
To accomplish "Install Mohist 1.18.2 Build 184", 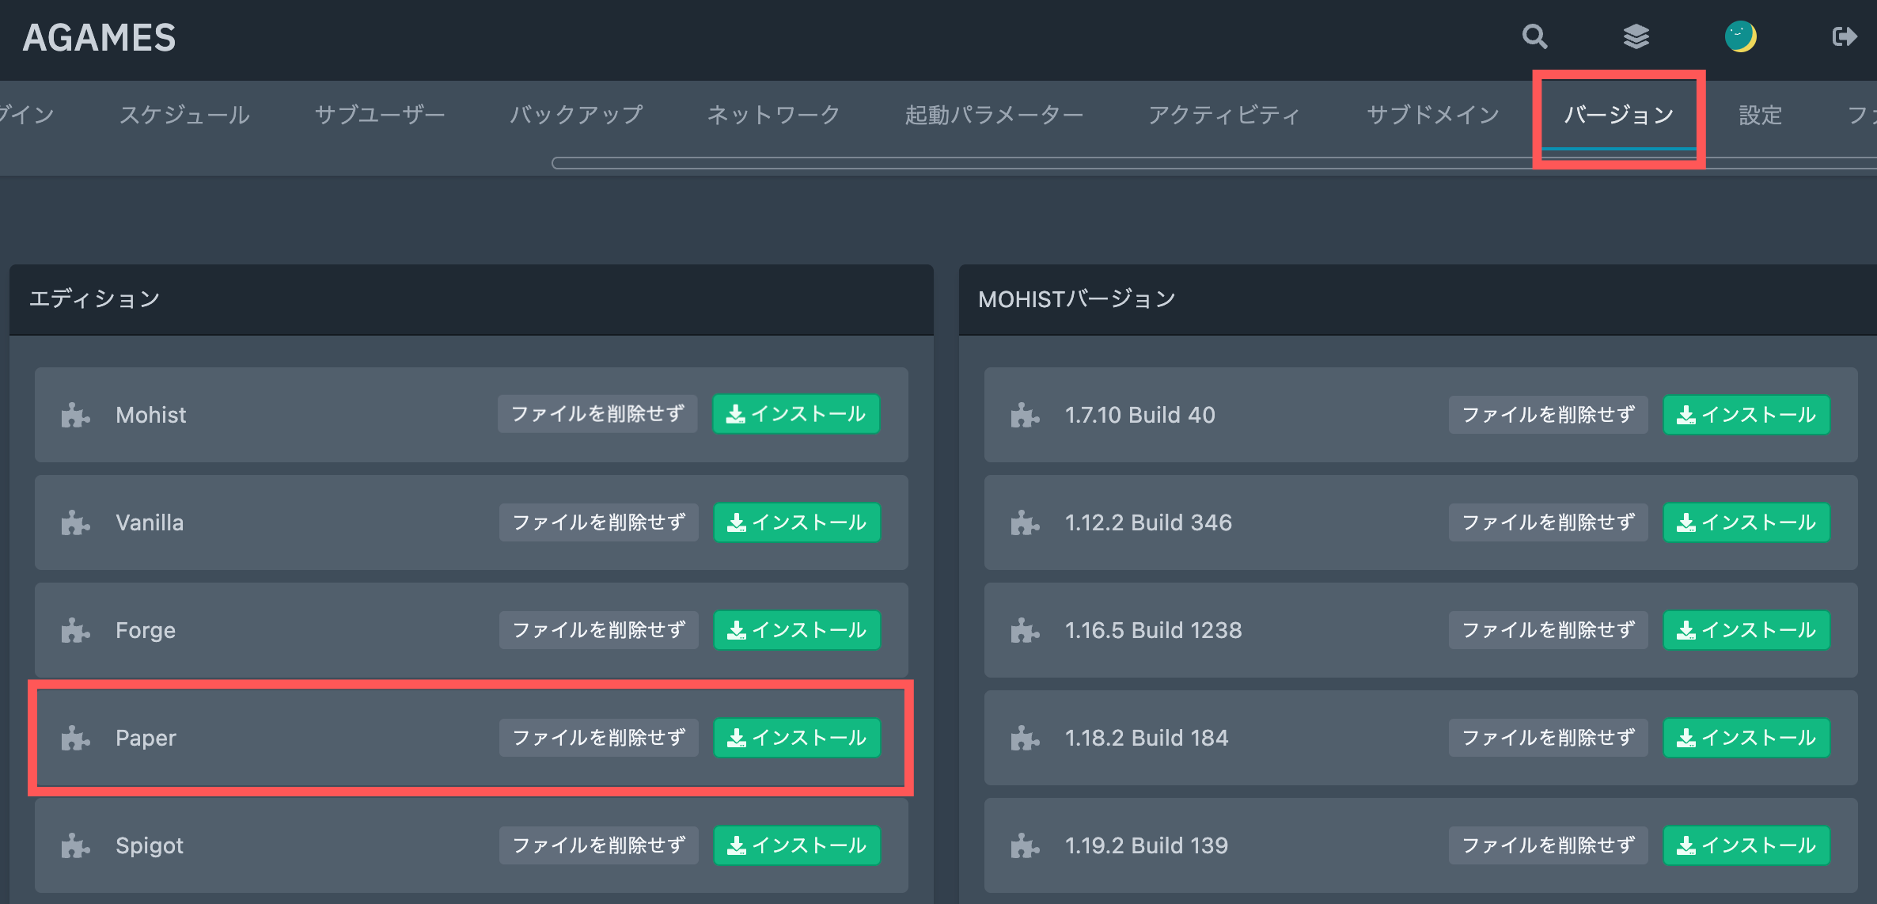I will pos(1746,738).
